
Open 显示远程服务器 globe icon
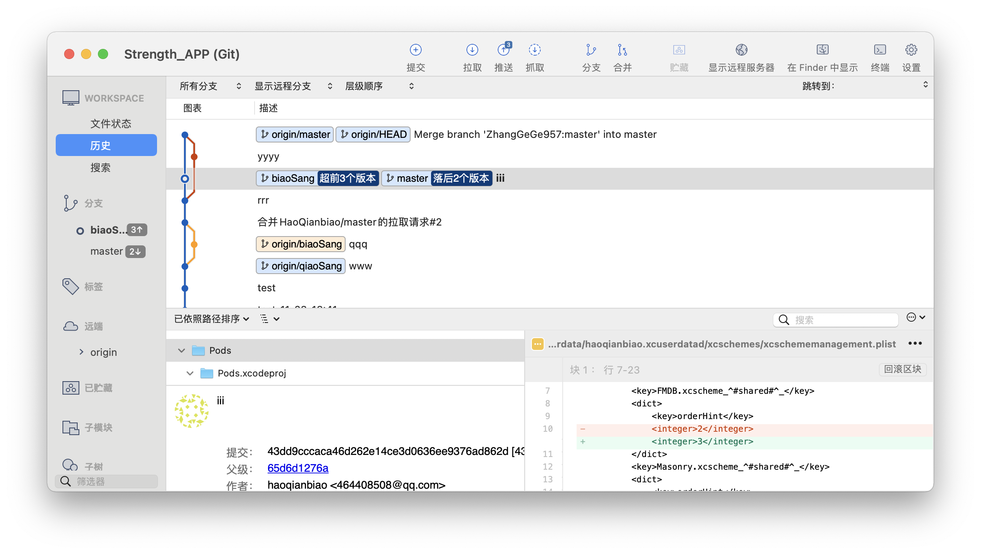741,50
